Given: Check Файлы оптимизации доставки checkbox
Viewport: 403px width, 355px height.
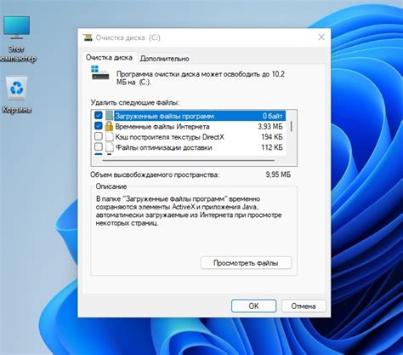Looking at the screenshot, I should point(99,146).
